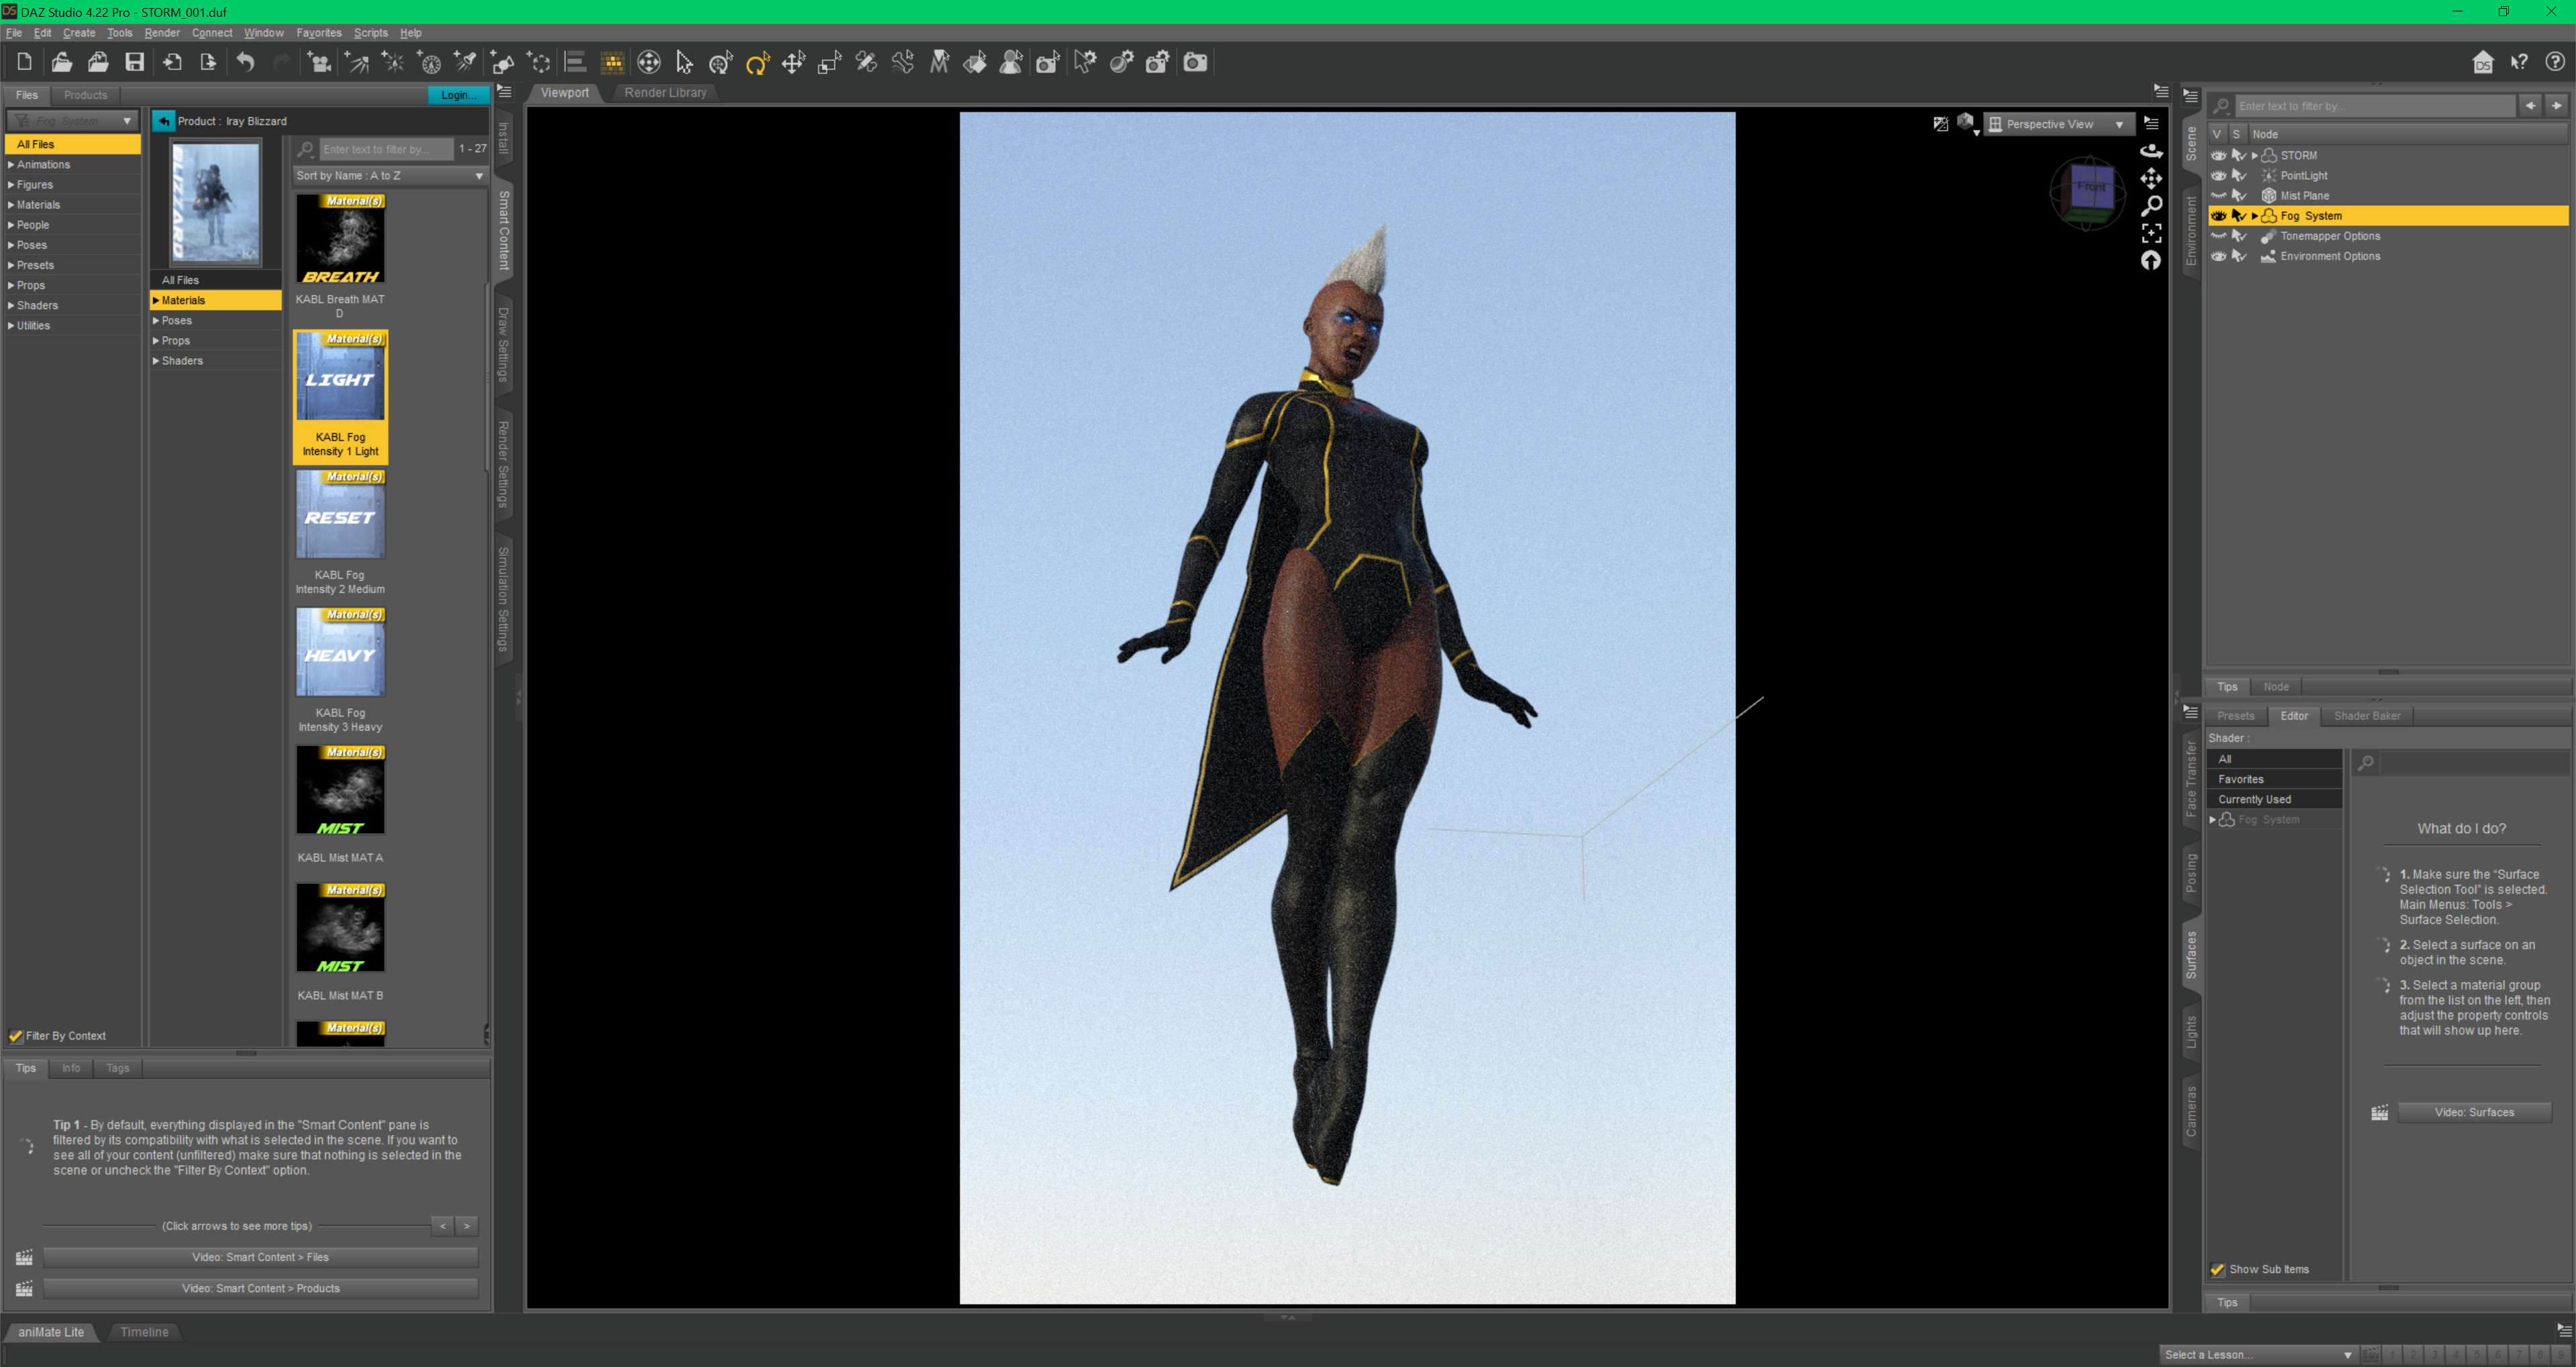Click Video: Smart Content > Files button
2576x1367 pixels.
click(x=260, y=1258)
